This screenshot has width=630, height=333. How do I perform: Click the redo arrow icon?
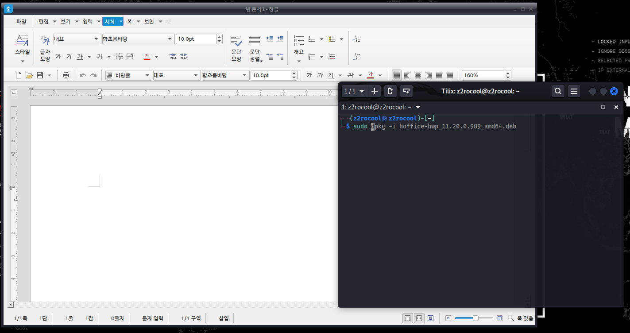click(x=93, y=75)
